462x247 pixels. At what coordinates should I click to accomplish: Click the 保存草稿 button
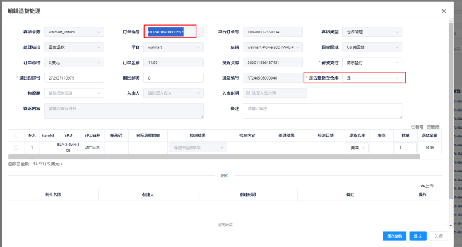click(394, 236)
